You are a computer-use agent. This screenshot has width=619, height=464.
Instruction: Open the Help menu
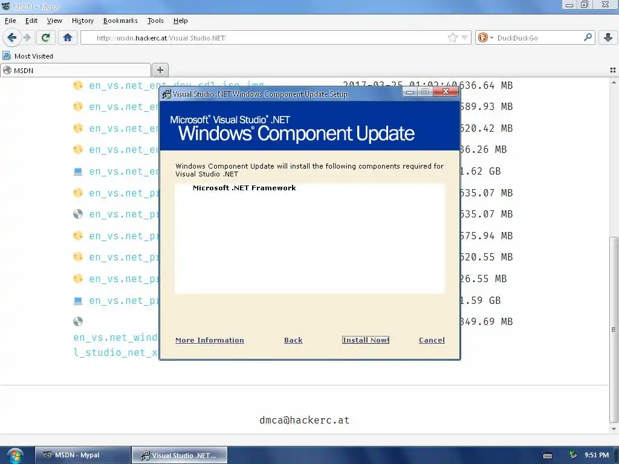180,21
